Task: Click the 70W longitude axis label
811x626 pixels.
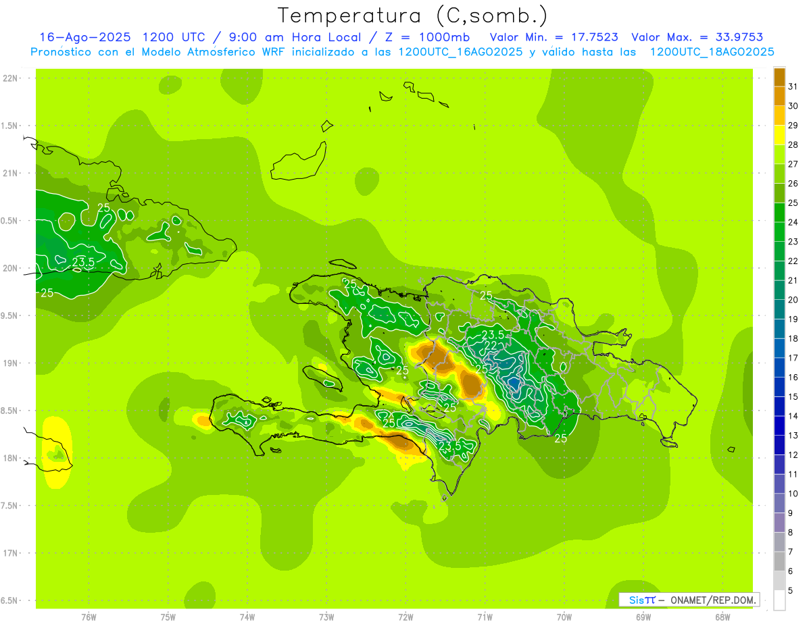Action: pyautogui.click(x=564, y=617)
